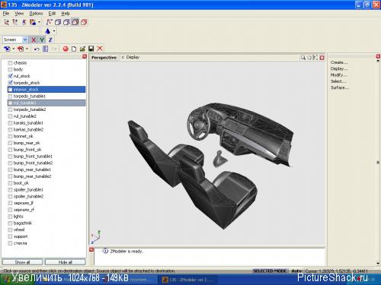The width and height of the screenshot is (381, 285).
Task: Click the Hide all button
Action: coord(66,262)
